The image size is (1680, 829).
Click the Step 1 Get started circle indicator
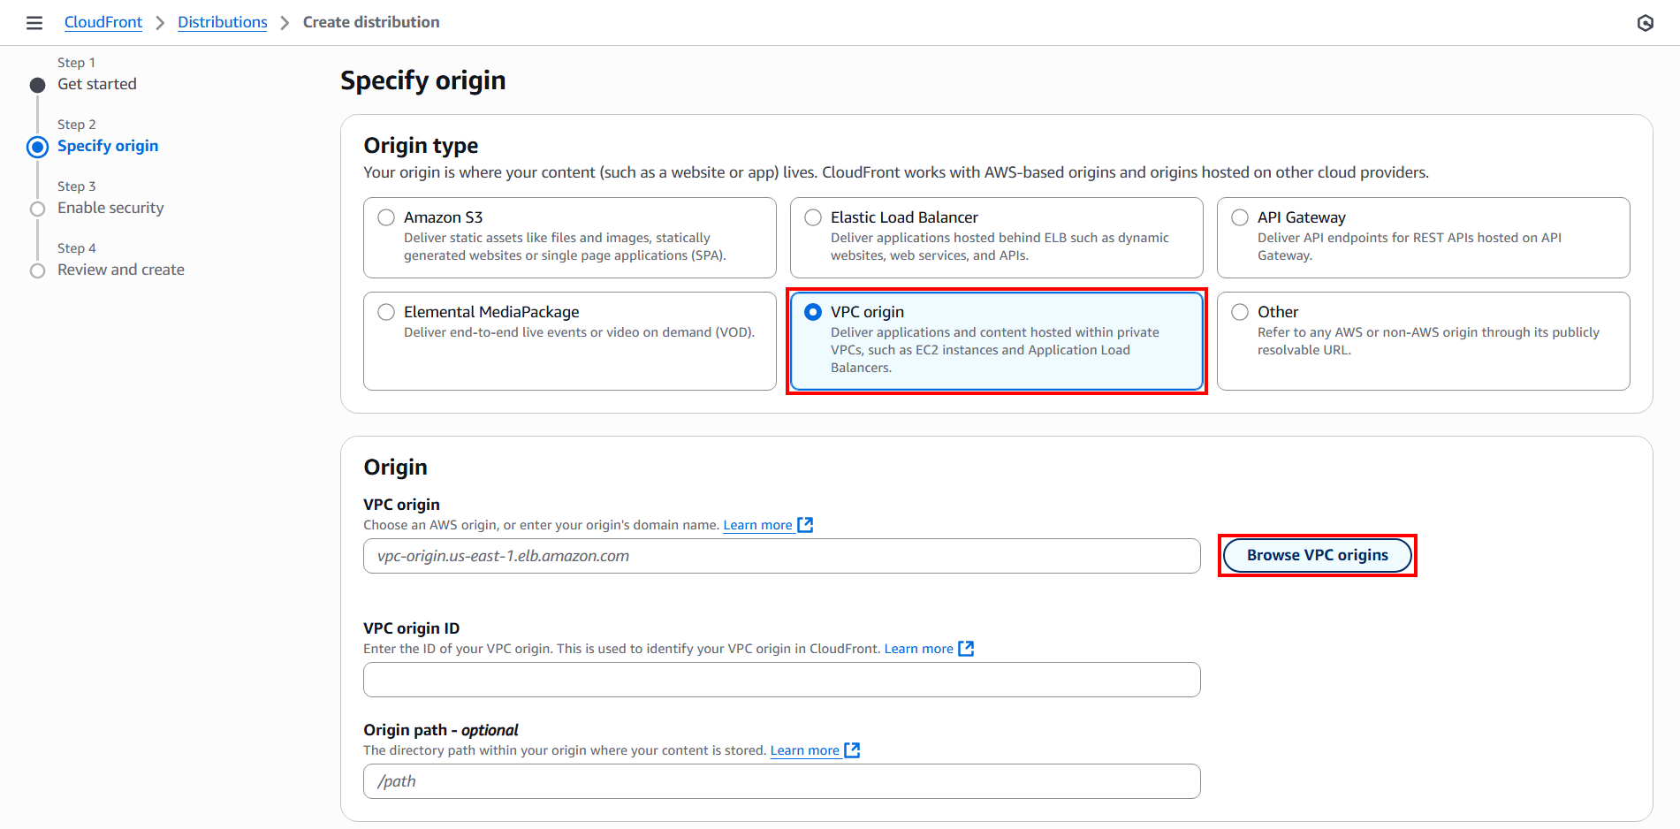37,86
